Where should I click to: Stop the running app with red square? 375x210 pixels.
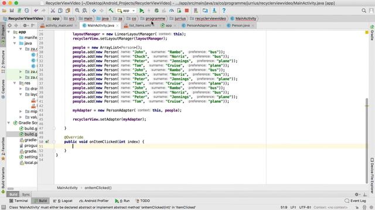pyautogui.click(x=187, y=10)
